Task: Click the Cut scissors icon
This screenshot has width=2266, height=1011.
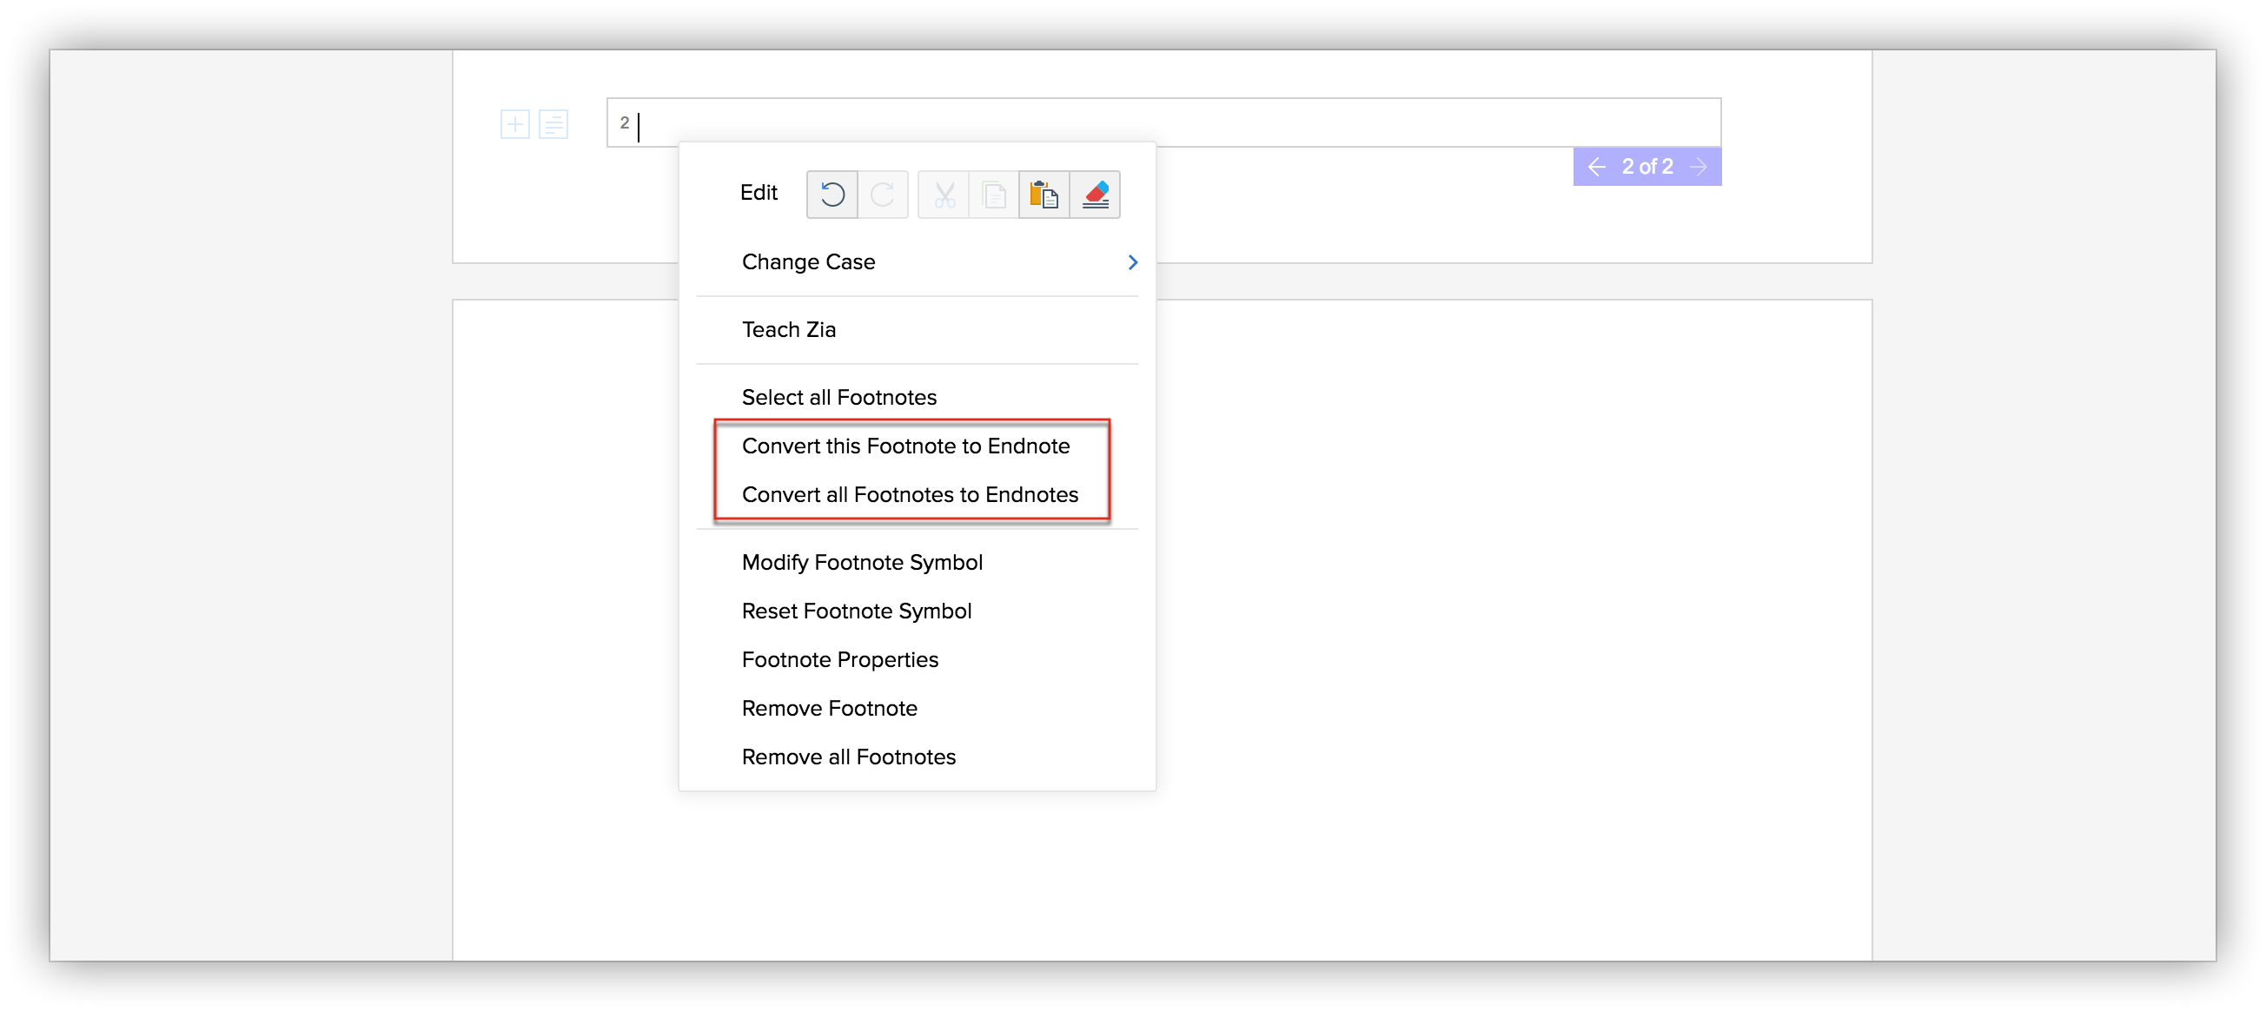Action: coord(944,195)
